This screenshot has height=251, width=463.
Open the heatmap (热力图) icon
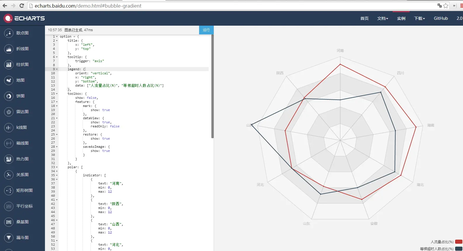click(x=9, y=159)
